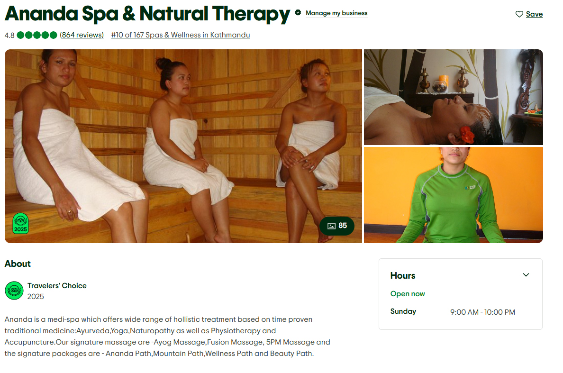Click the Hours heading
This screenshot has width=563, height=373.
pyautogui.click(x=403, y=275)
